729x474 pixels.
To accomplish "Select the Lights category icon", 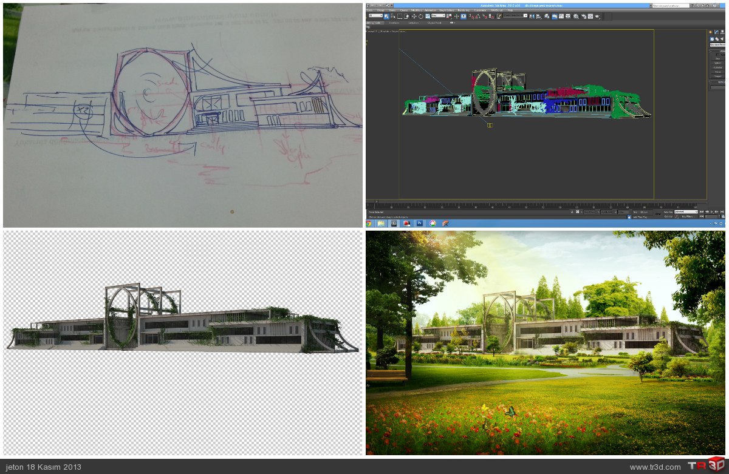I will [722, 39].
